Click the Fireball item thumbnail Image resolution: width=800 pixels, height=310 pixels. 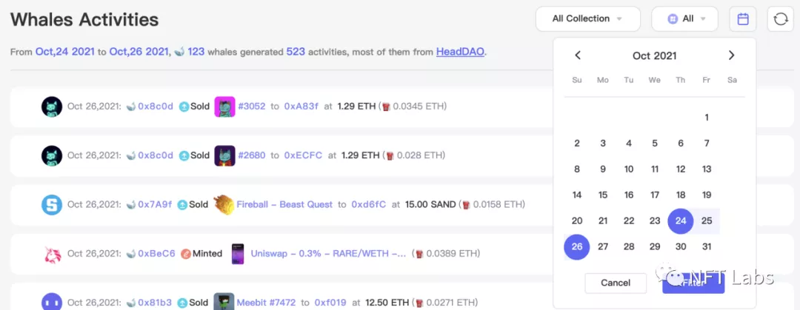point(224,204)
